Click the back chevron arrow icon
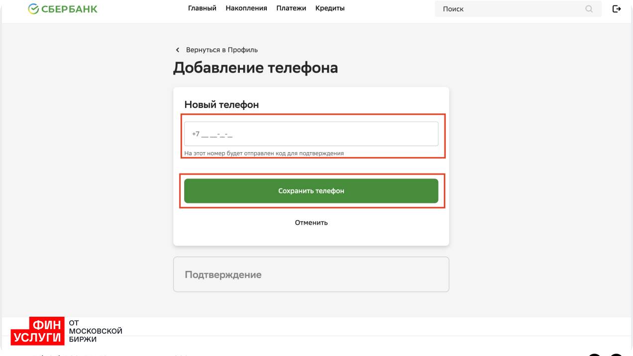Screen dimensions: 633x356 [177, 50]
